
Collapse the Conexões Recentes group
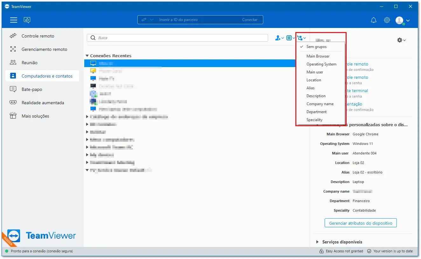pyautogui.click(x=87, y=56)
